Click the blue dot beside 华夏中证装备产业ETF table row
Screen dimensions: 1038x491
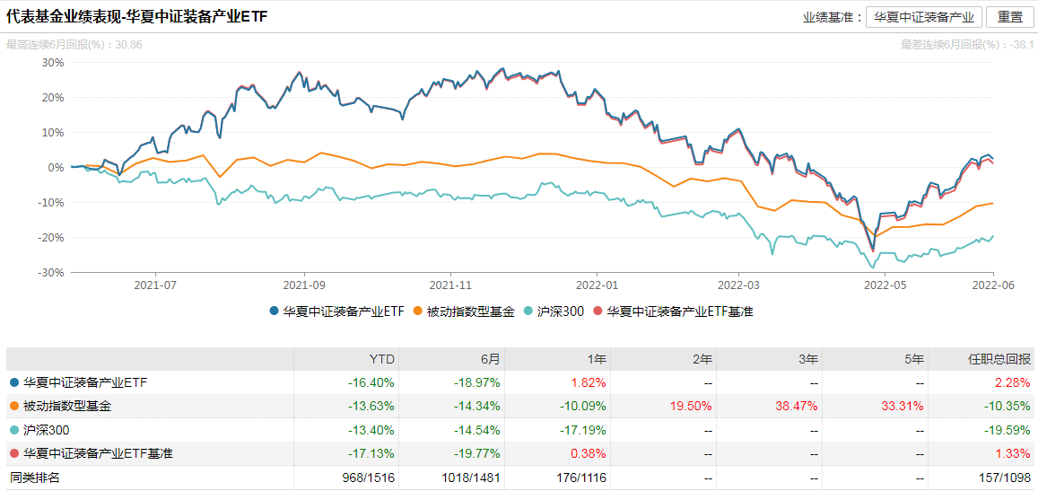14,383
